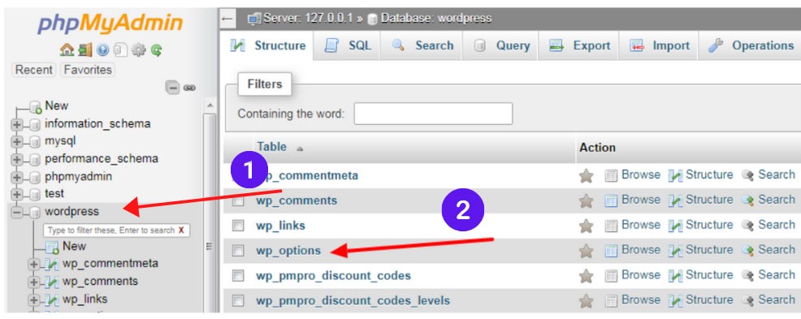Add wp_commentmeta to favorites star
801x319 pixels.
pyautogui.click(x=586, y=175)
